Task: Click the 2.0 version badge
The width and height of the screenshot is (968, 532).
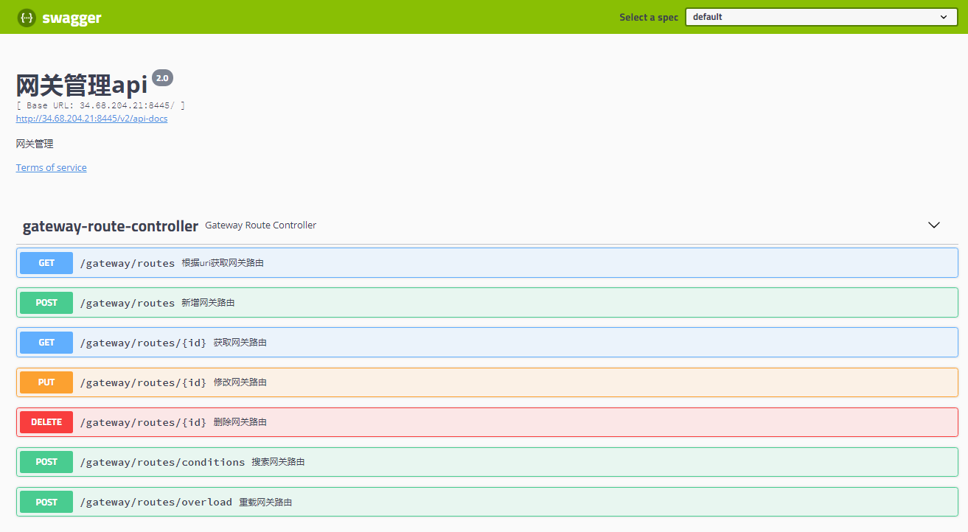Action: (x=162, y=78)
